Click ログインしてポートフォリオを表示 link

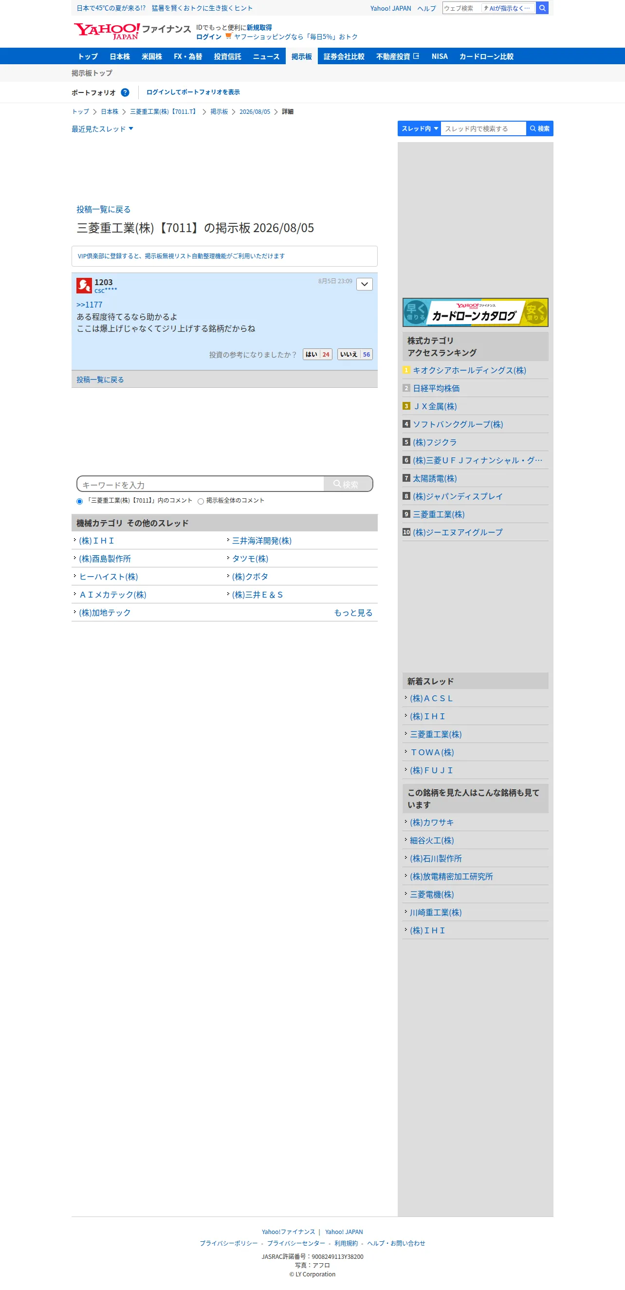click(193, 92)
